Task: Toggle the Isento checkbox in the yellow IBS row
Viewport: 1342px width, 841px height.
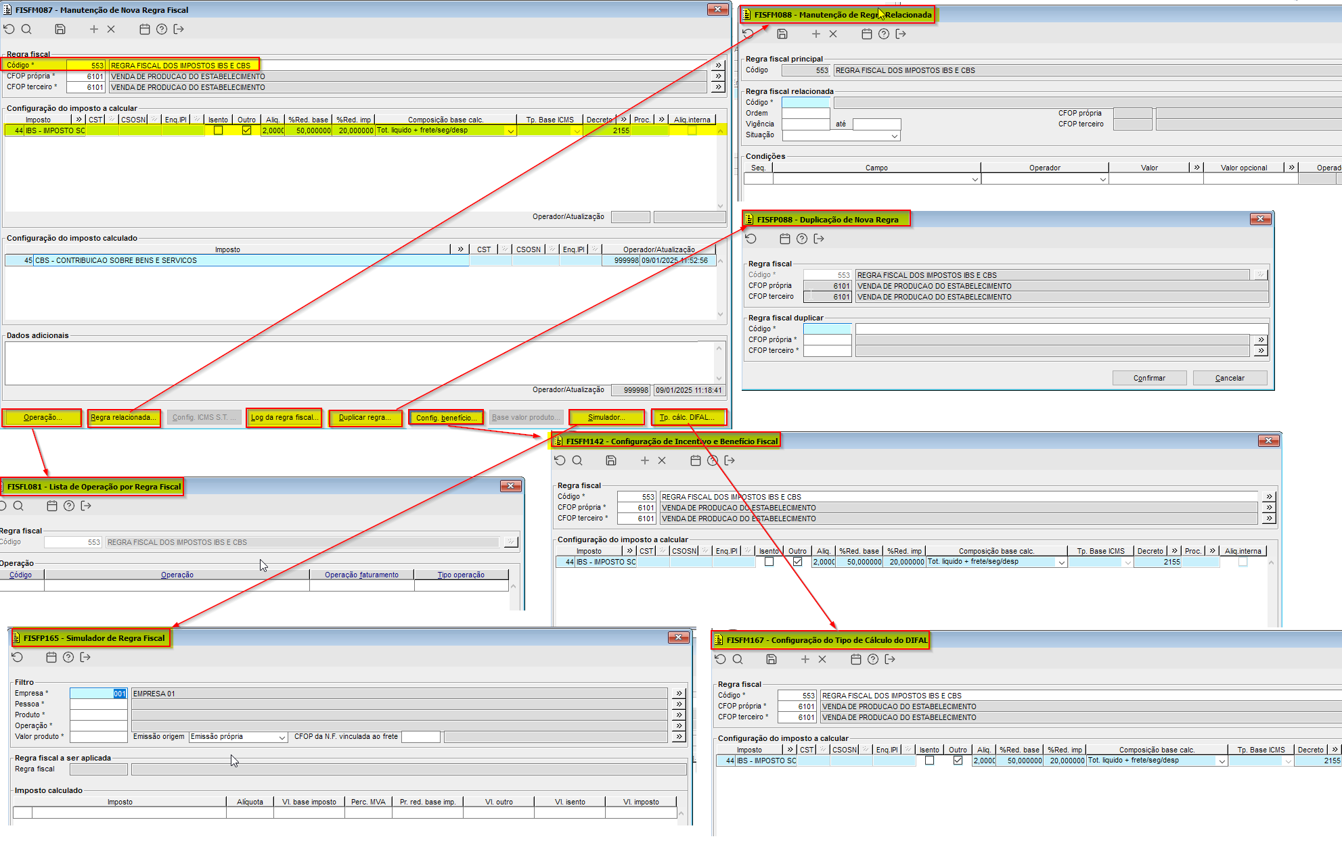Action: tap(218, 130)
